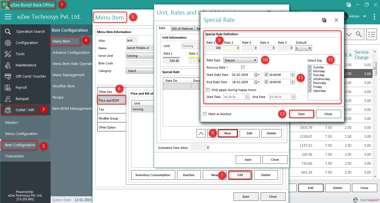Uncheck Monday in Select Day list
The height and width of the screenshot is (203, 380).
click(x=310, y=71)
